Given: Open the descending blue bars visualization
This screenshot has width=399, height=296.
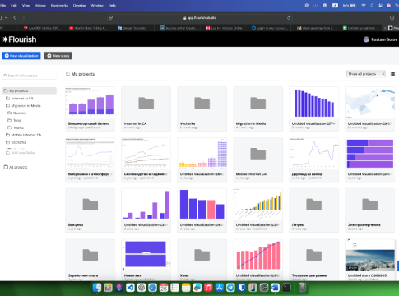Looking at the screenshot, I should (x=313, y=109).
